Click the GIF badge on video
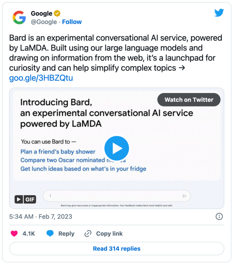This screenshot has height=264, width=233. tap(25, 199)
